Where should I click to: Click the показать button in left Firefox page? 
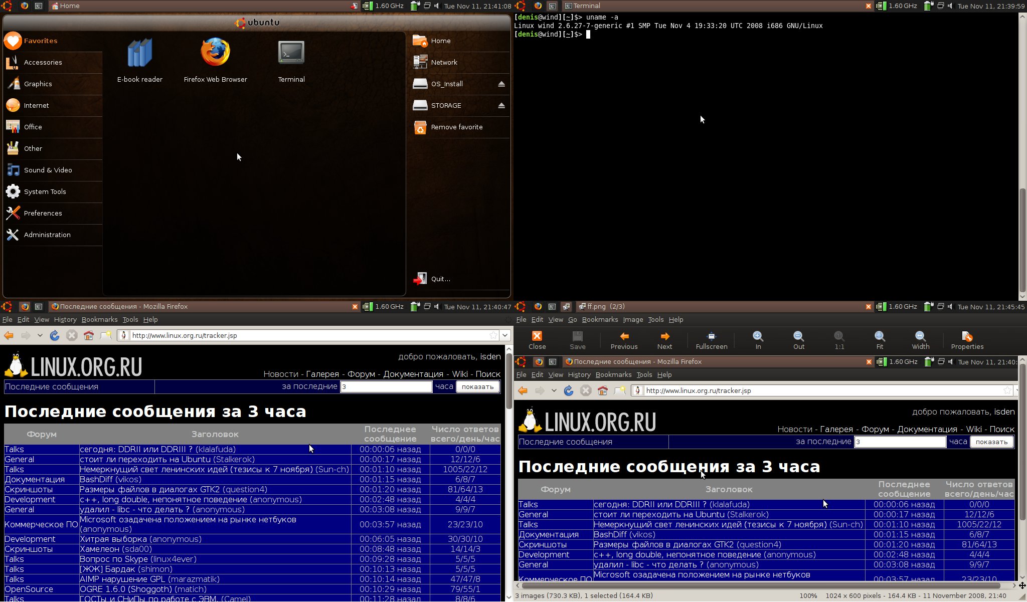[478, 387]
